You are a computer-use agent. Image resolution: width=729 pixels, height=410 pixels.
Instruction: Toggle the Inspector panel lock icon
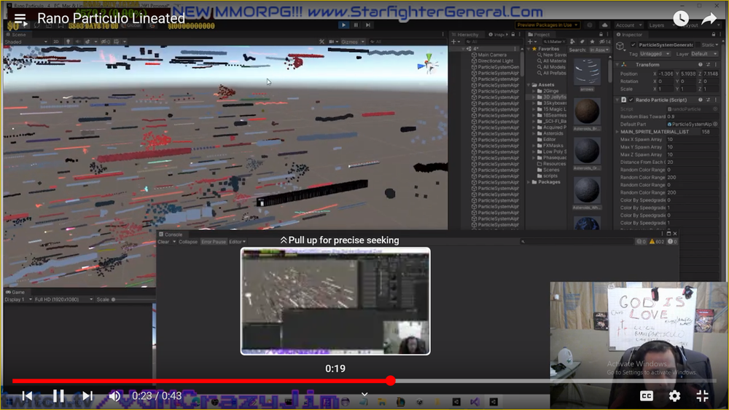(713, 34)
